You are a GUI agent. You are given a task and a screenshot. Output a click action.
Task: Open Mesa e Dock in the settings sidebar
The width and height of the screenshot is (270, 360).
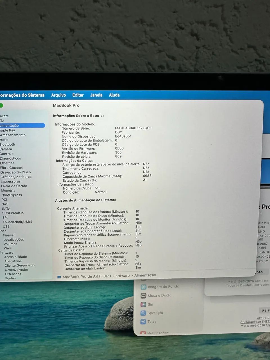[156, 296]
